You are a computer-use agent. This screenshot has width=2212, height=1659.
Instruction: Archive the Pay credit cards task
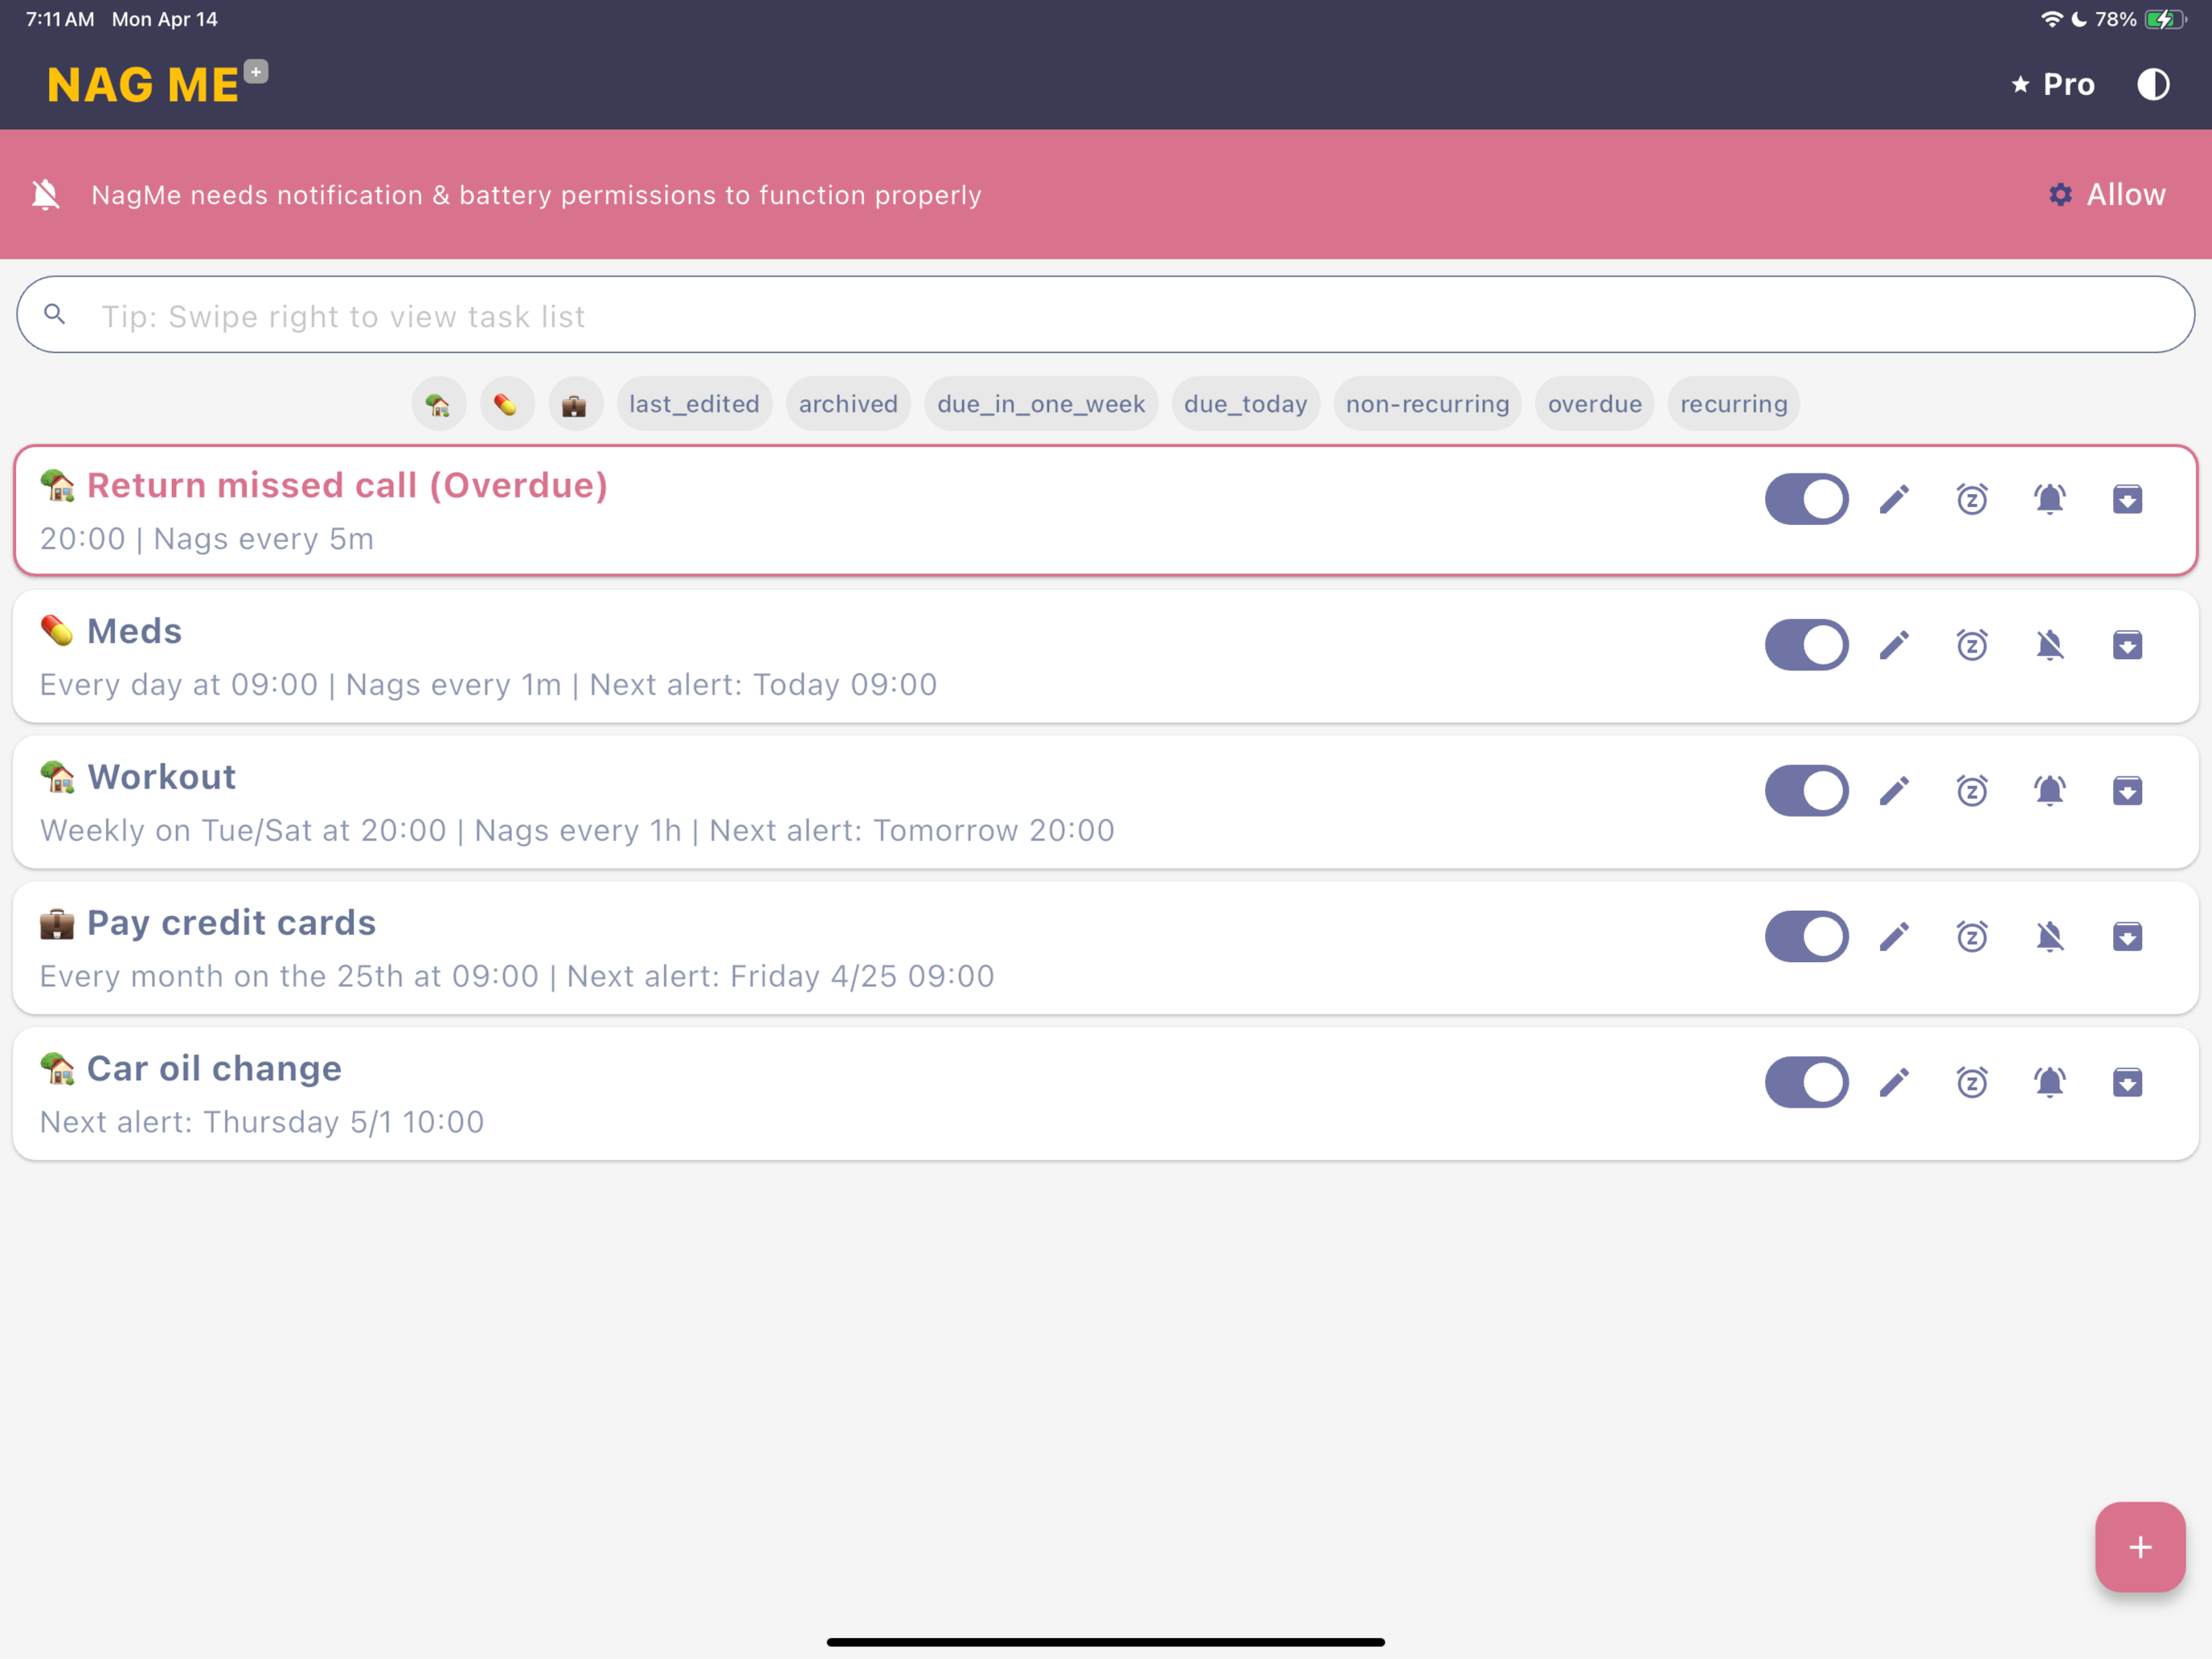[x=2127, y=937]
